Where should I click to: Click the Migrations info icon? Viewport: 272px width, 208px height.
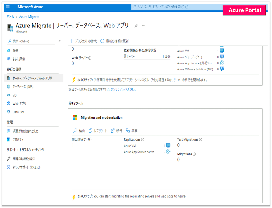tap(194, 154)
